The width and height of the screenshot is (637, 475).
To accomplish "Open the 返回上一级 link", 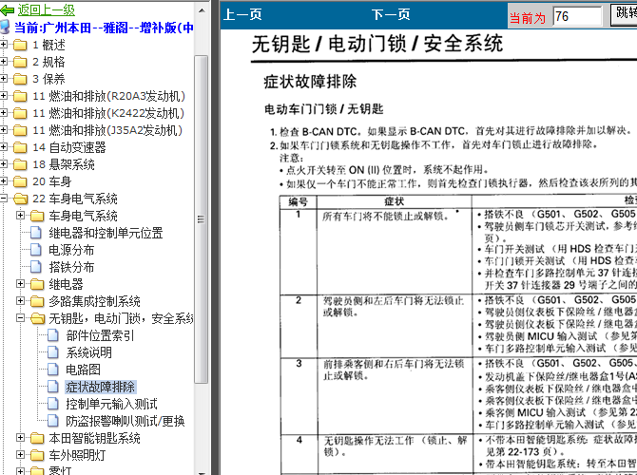I will coord(46,9).
